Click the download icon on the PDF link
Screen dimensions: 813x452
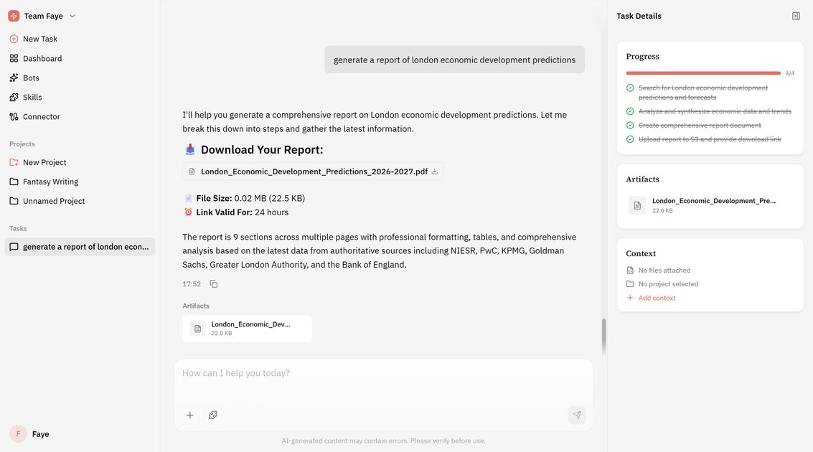point(435,171)
